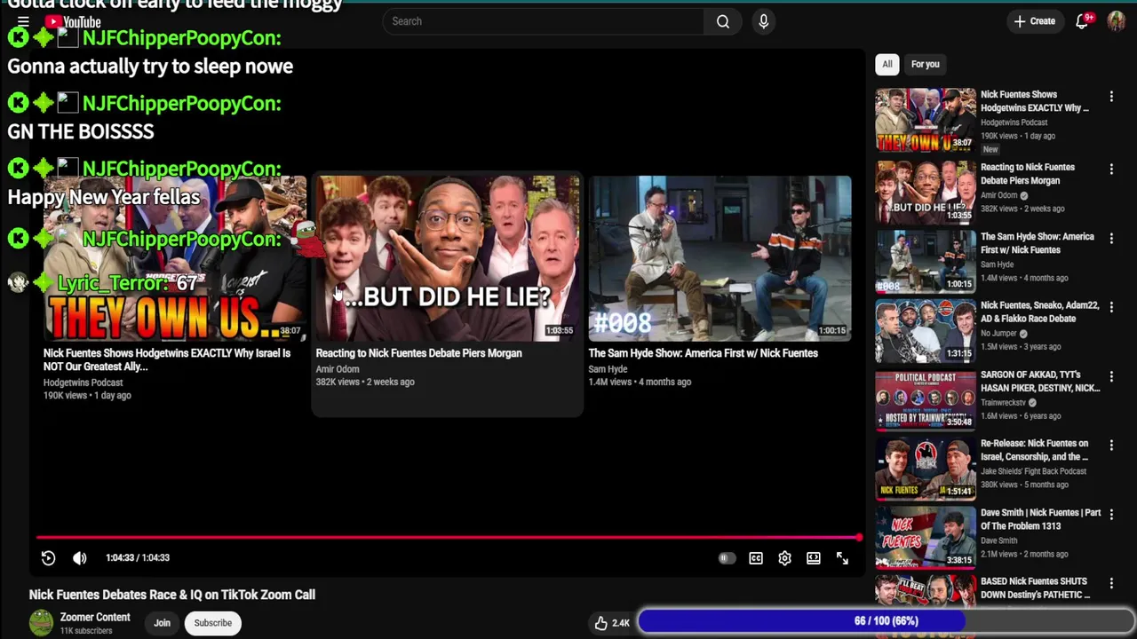This screenshot has height=639, width=1137.
Task: Open 'The Sam Hyde Show: America First' end-screen title
Action: pos(703,353)
